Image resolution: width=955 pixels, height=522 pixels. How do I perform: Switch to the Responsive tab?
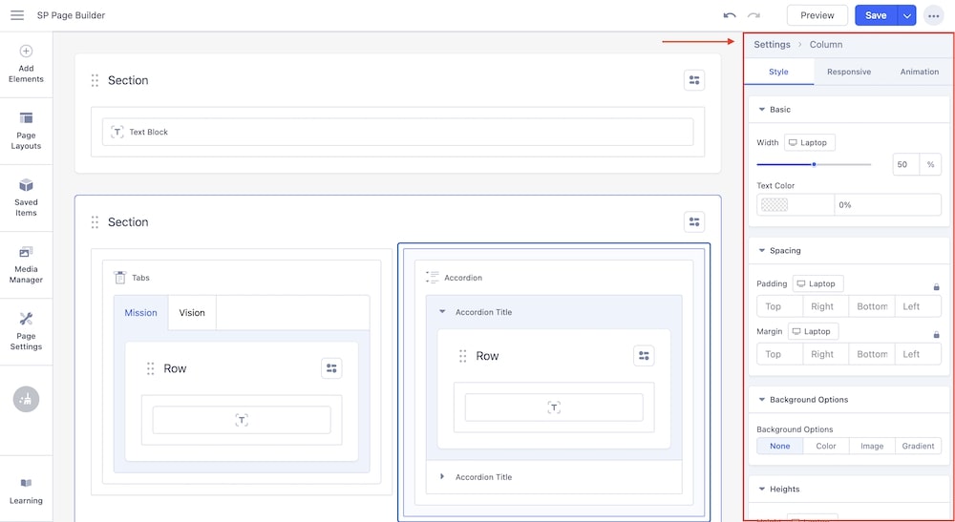(849, 72)
